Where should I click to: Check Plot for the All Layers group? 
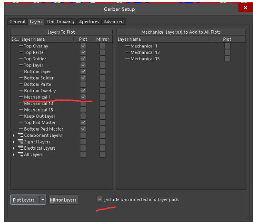coord(83,154)
